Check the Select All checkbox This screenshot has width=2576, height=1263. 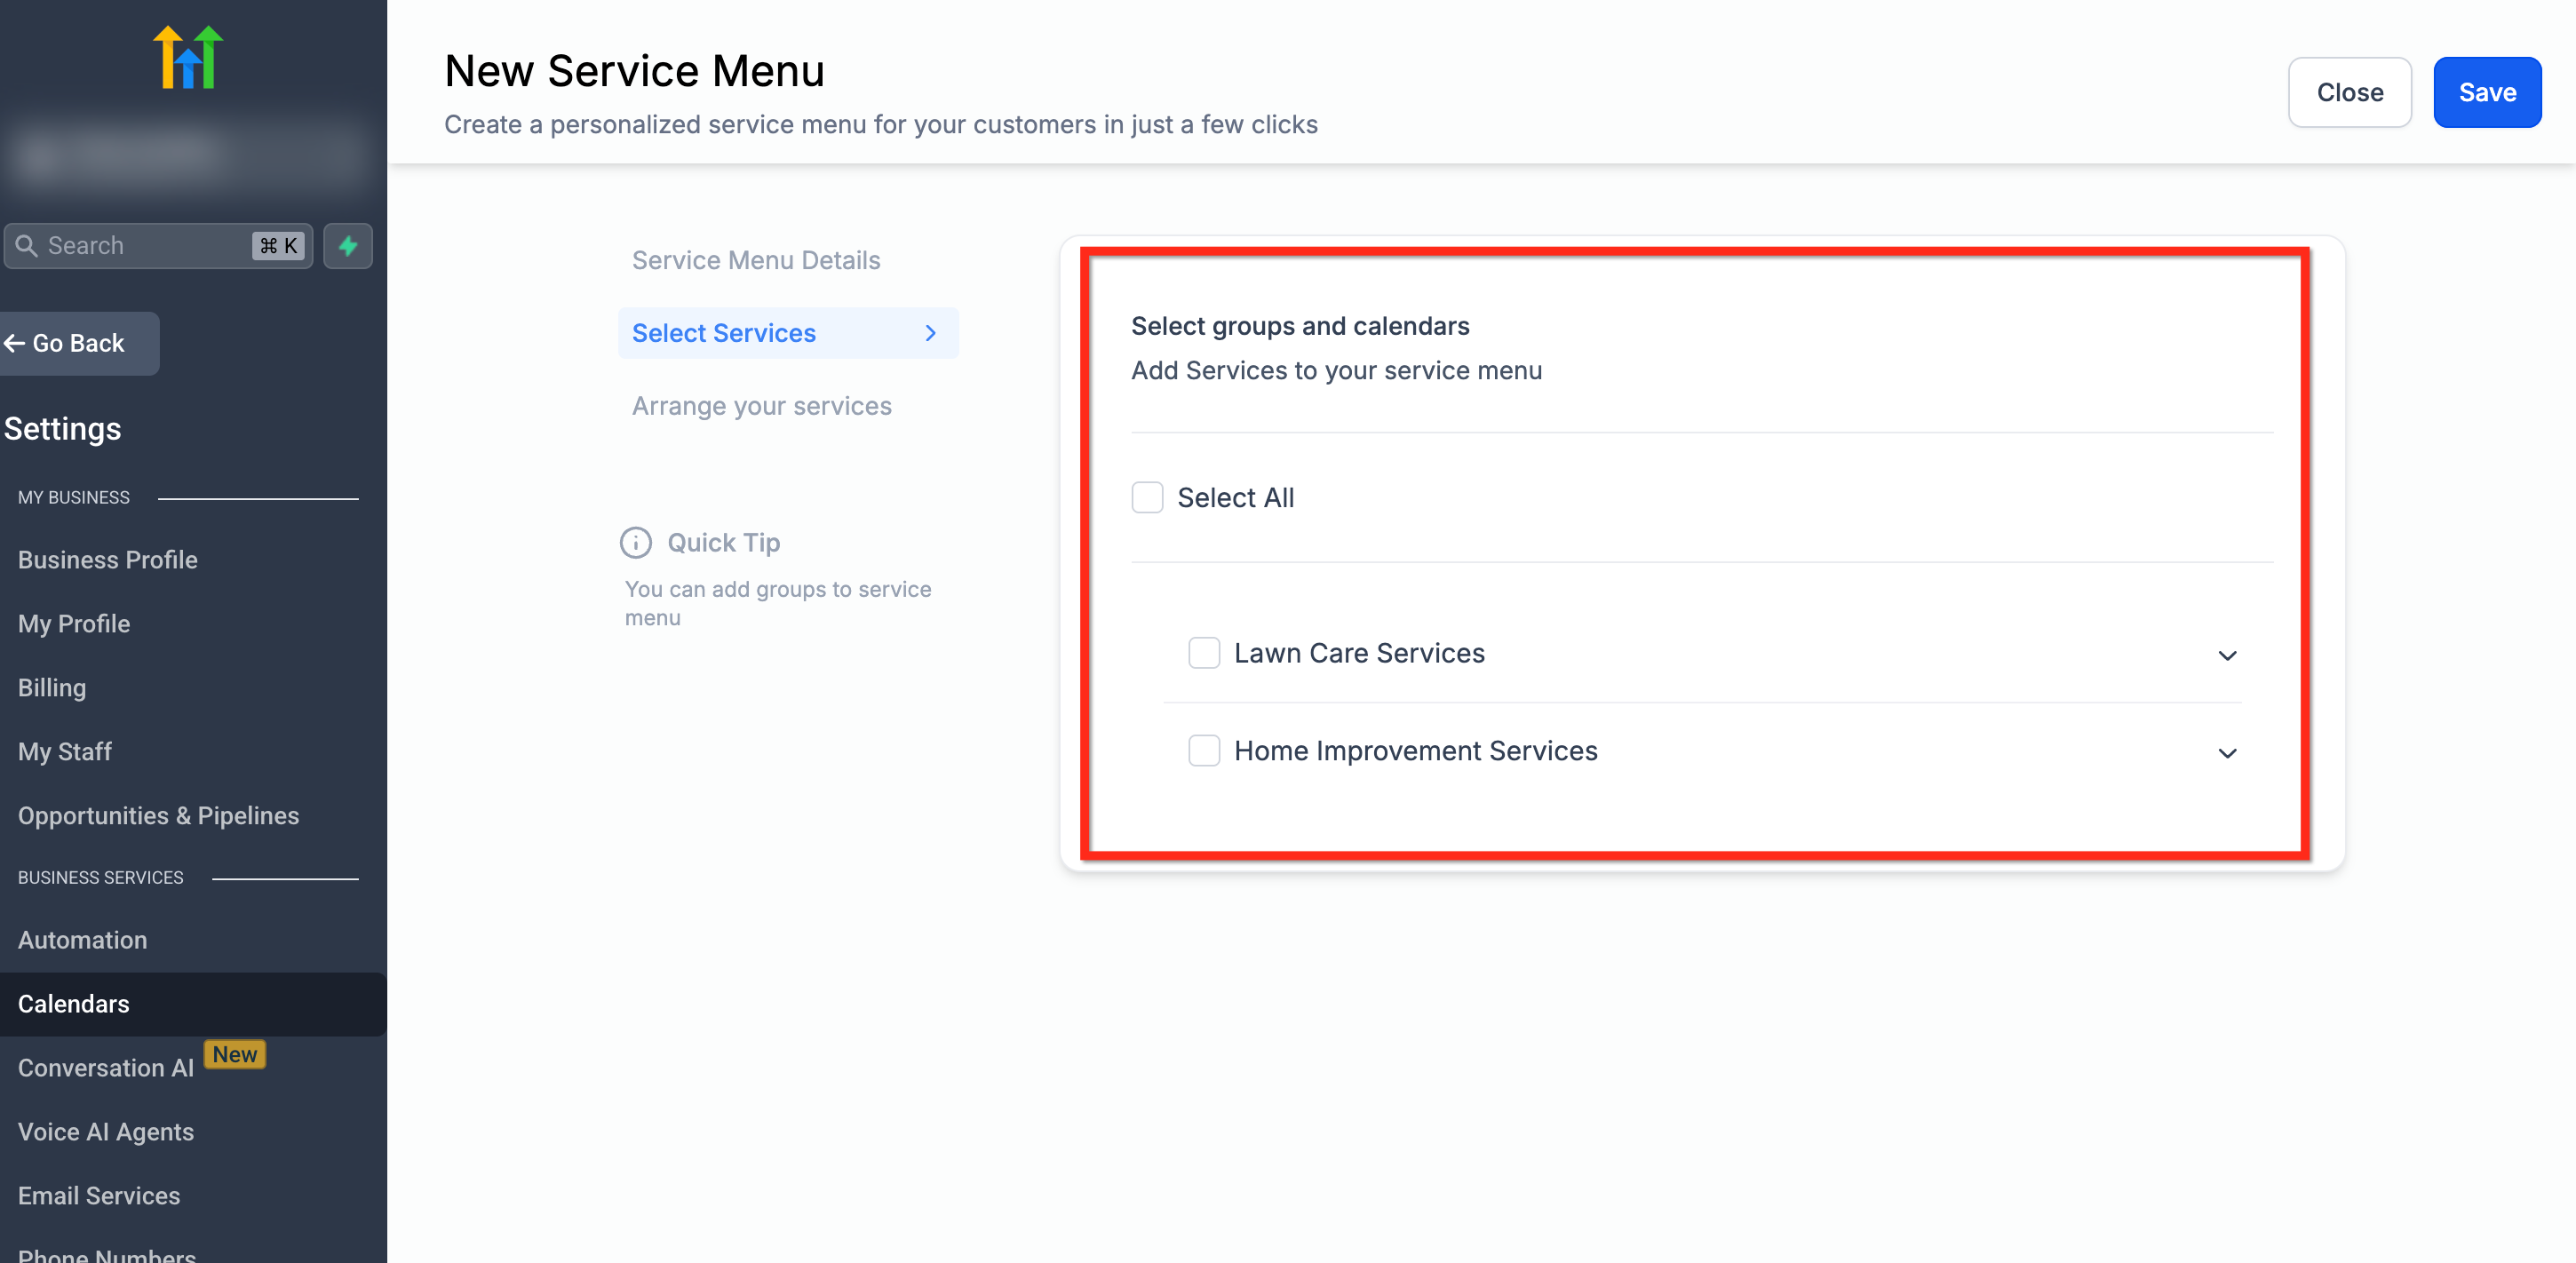(1147, 497)
